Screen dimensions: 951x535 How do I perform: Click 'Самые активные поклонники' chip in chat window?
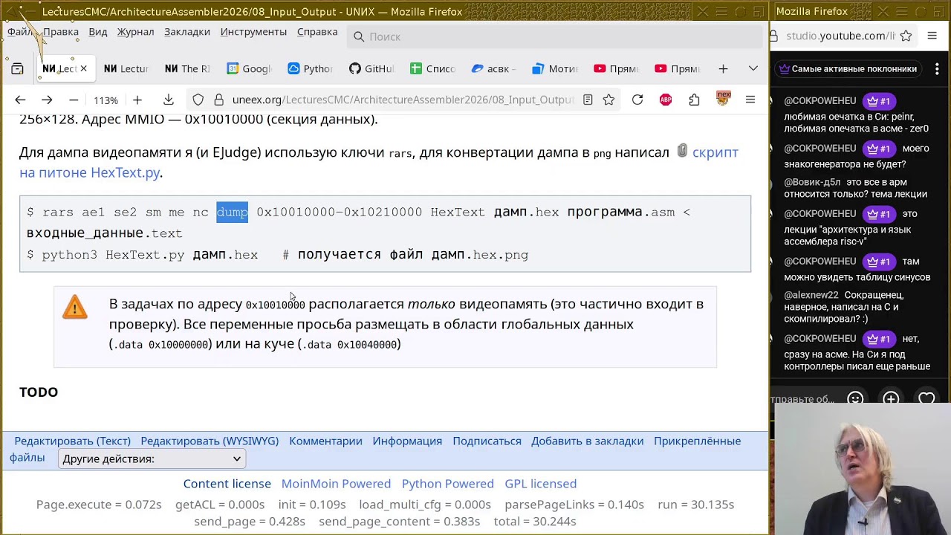point(847,68)
